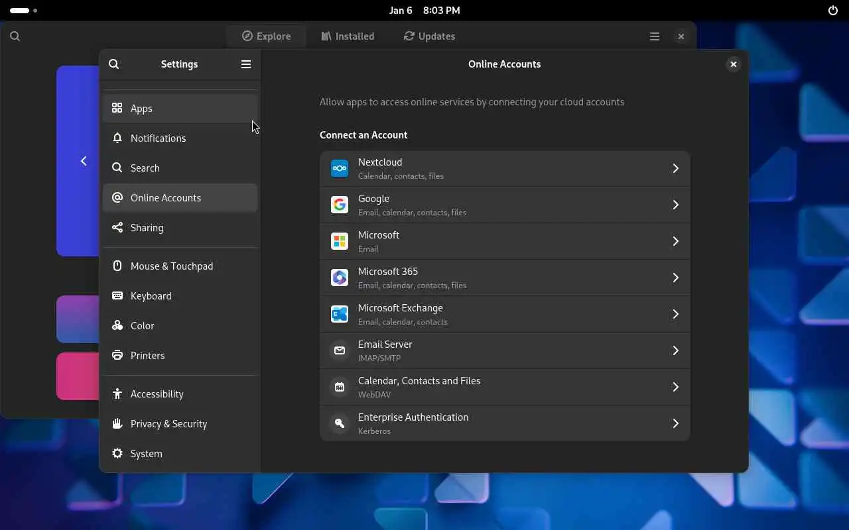
Task: Expand the Google row chevron
Action: click(x=676, y=205)
